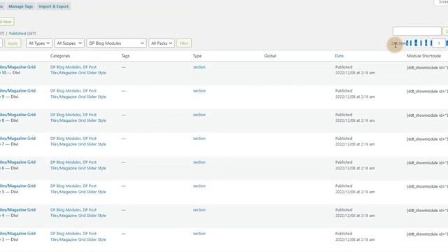The width and height of the screenshot is (448, 252).
Task: Sort the table by Date column
Action: [x=339, y=56]
